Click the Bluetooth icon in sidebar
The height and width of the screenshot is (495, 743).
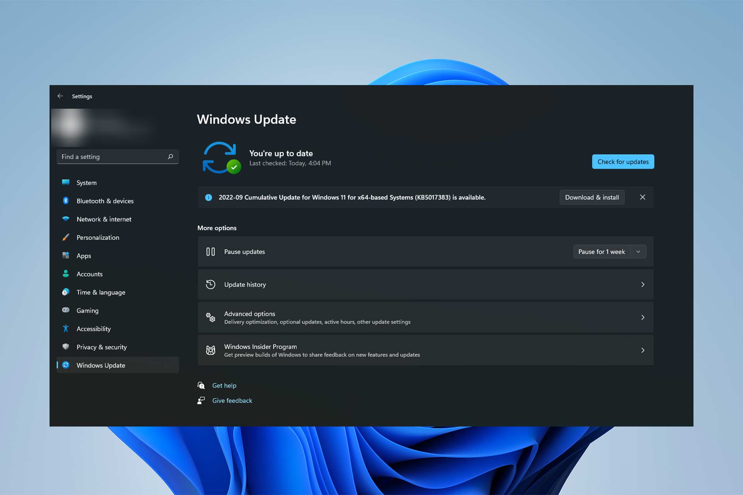click(66, 201)
